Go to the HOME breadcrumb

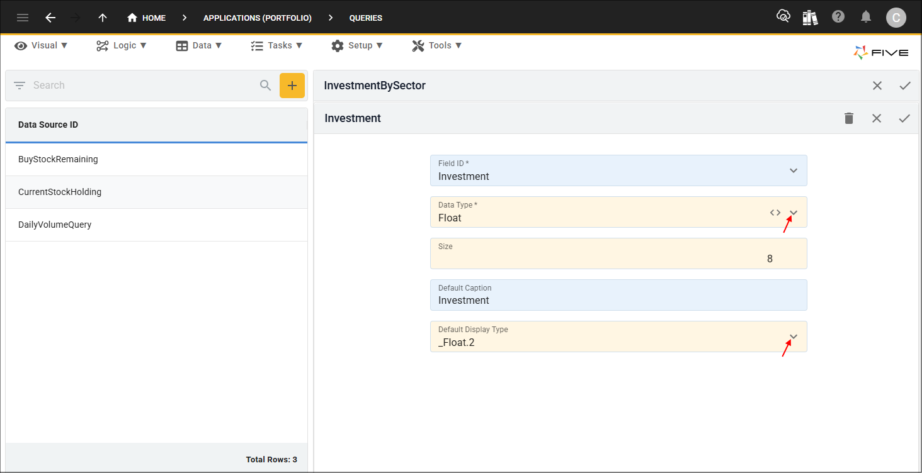point(147,18)
